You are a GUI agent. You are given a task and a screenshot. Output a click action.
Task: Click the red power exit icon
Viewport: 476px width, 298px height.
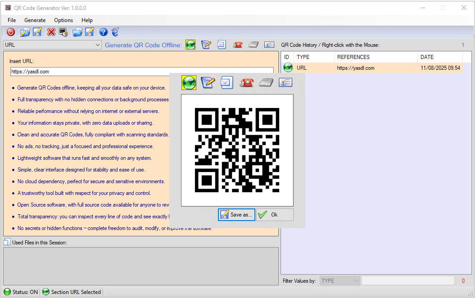(x=11, y=32)
